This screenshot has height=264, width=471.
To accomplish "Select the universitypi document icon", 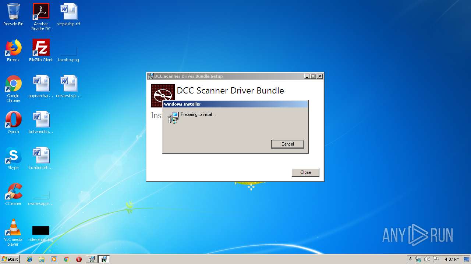I will click(68, 87).
